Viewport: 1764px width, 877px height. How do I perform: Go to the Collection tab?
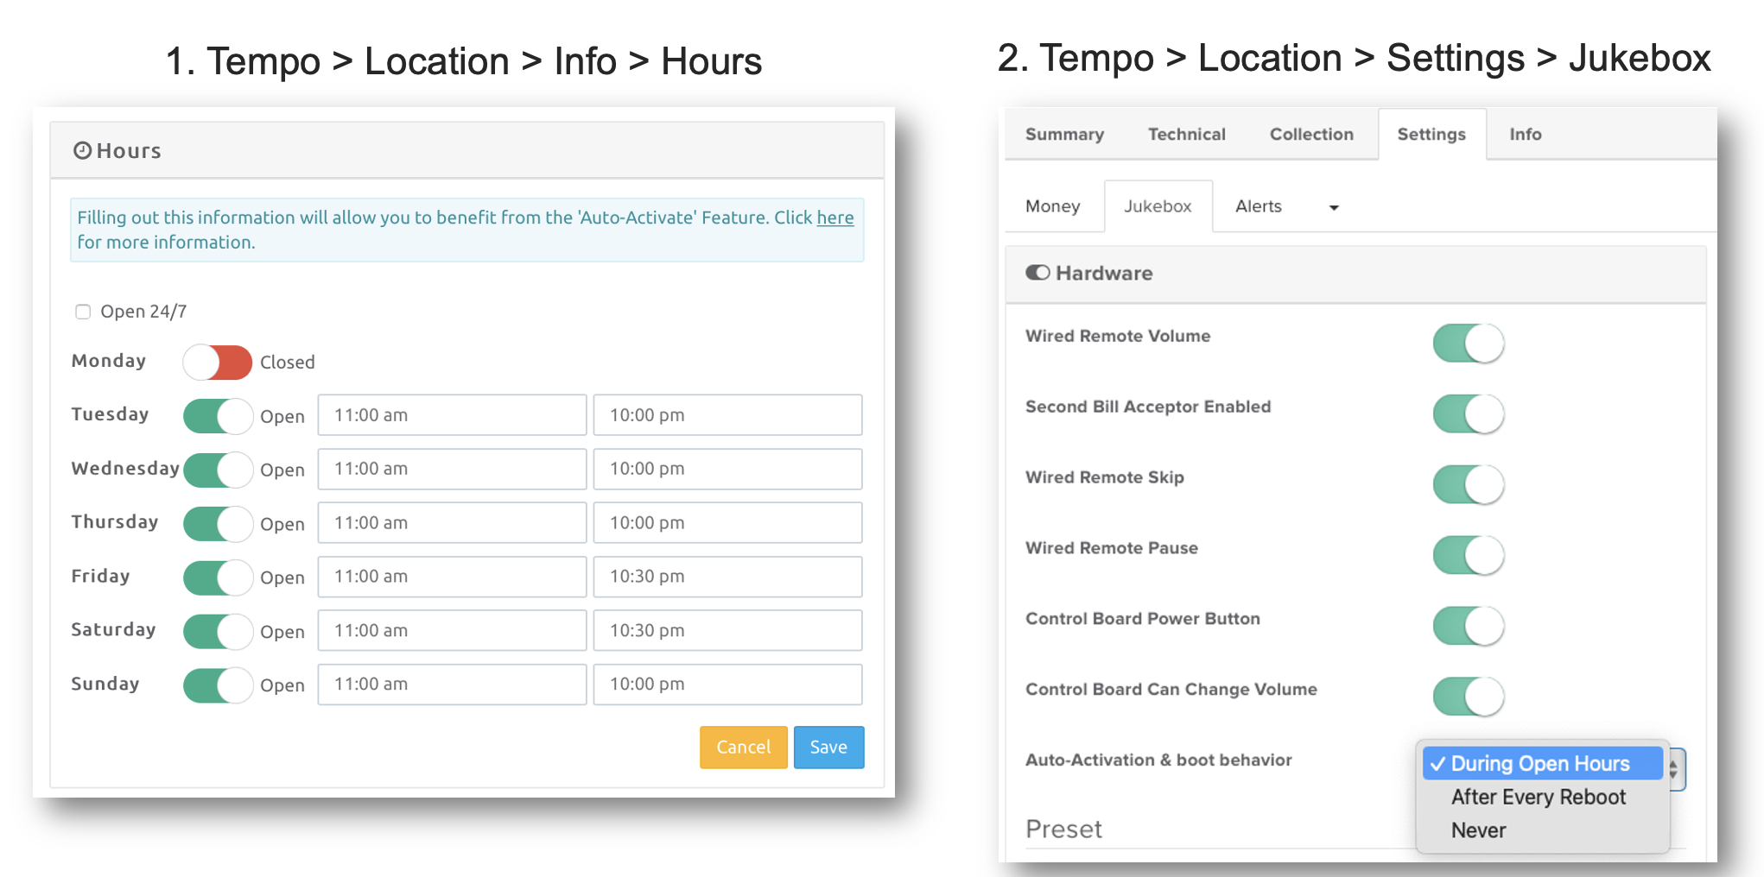pyautogui.click(x=1310, y=135)
